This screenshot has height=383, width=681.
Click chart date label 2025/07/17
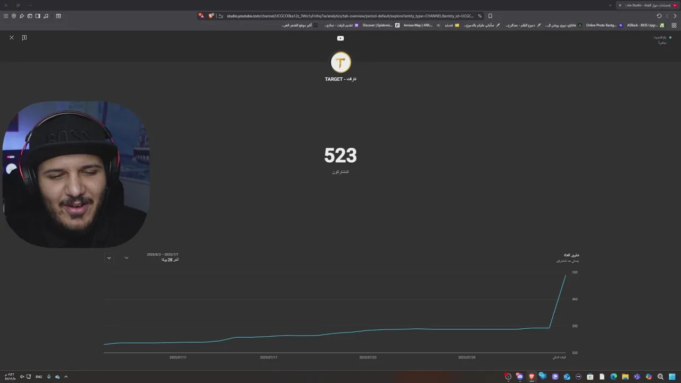click(x=269, y=357)
